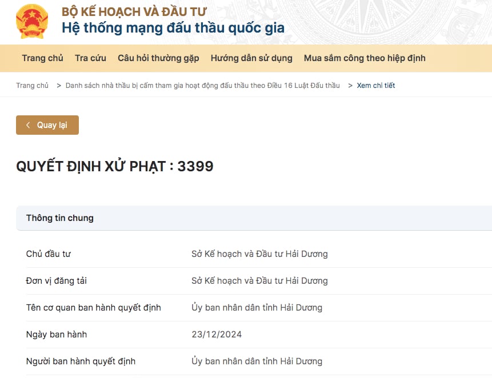
Task: Select the Xem chi tiết breadcrumb entry
Action: 375,85
